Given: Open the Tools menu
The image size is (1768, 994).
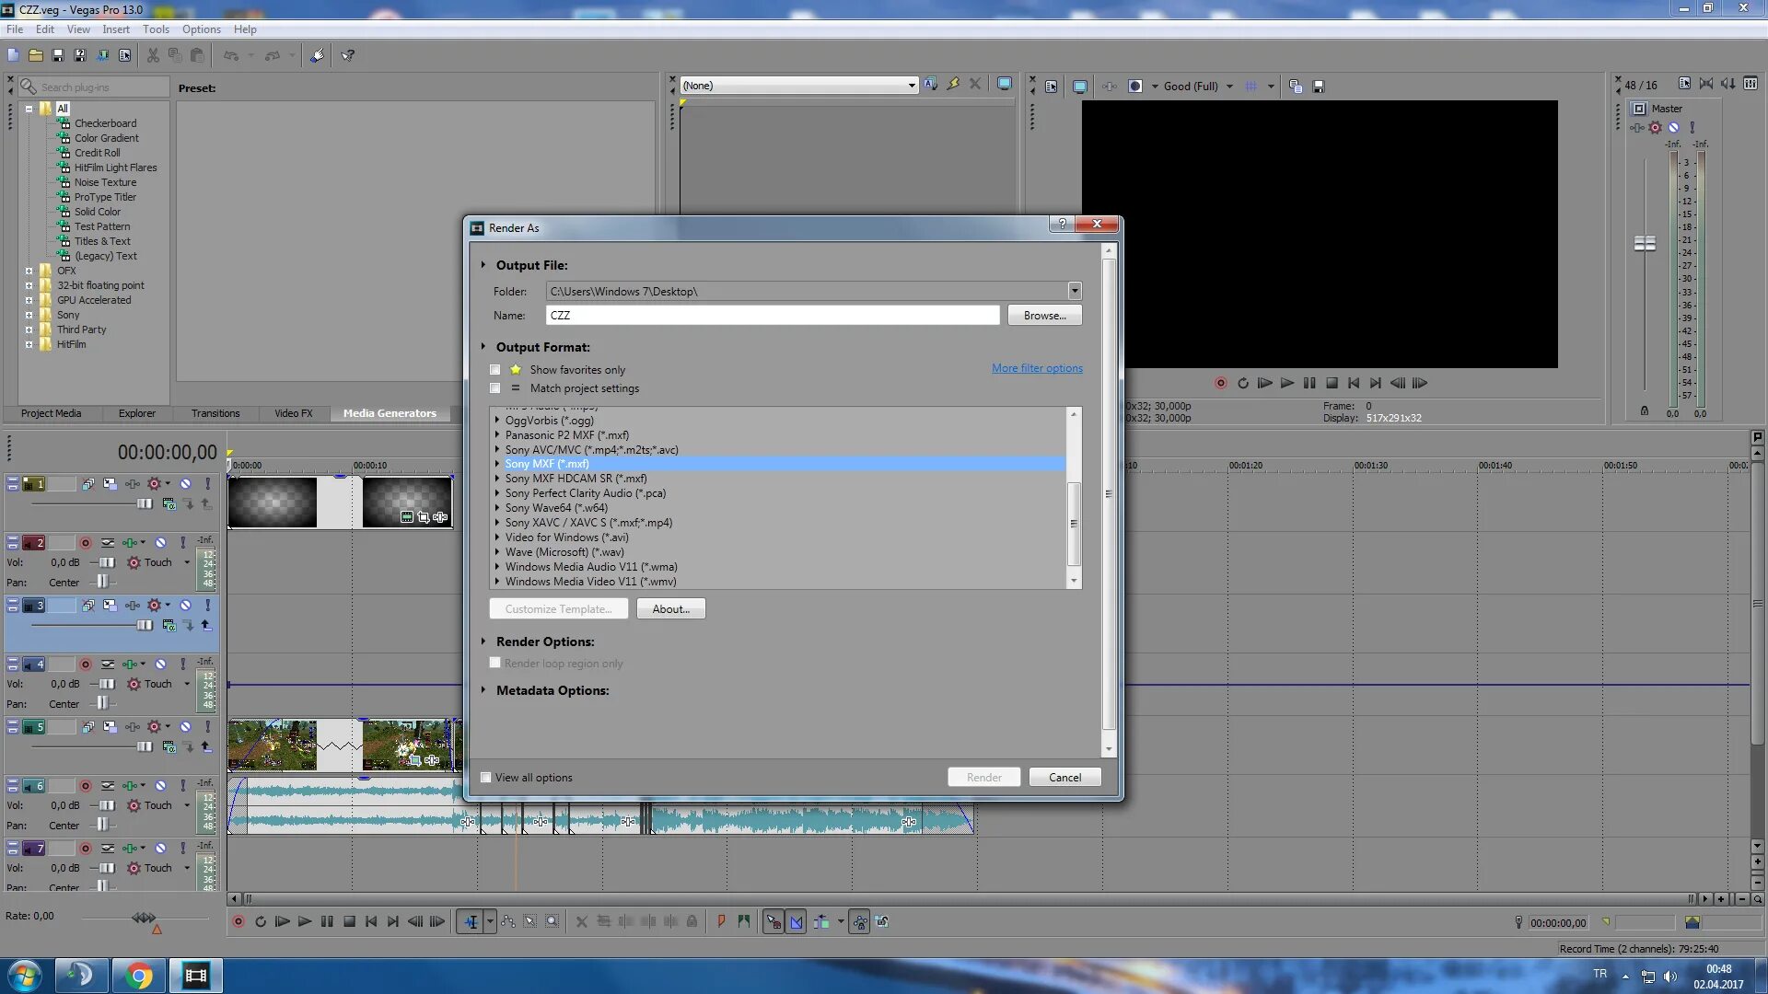Looking at the screenshot, I should pos(156,29).
